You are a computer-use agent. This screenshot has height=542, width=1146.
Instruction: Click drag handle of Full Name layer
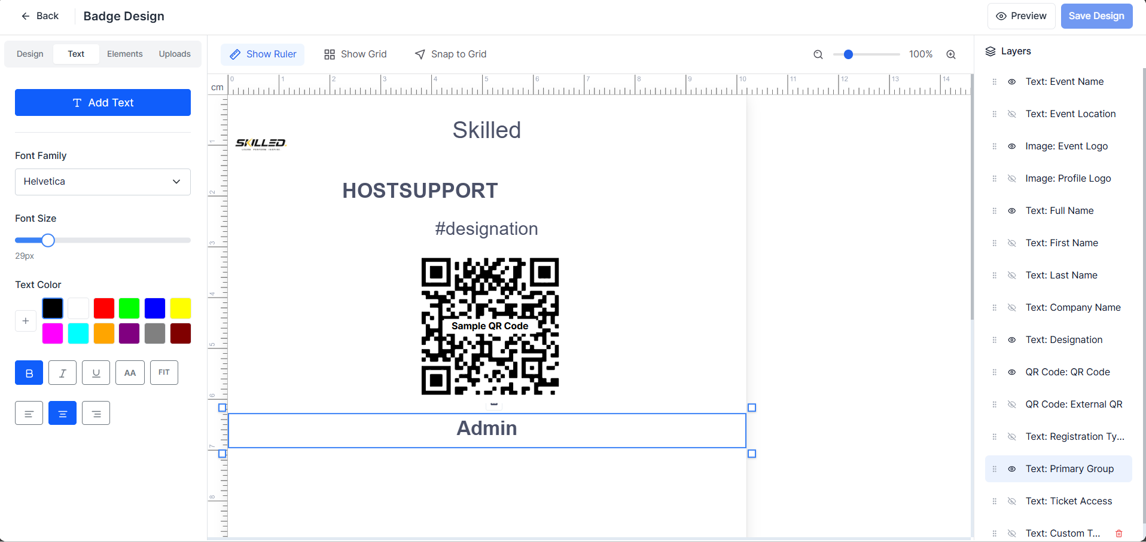[x=995, y=211]
